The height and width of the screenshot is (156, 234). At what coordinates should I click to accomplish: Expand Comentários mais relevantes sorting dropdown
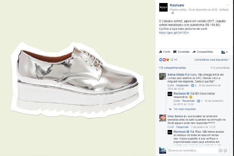[x=212, y=60]
